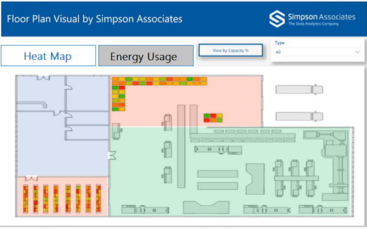
Task: Expand the Type filter chevron arrow
Action: click(x=357, y=52)
